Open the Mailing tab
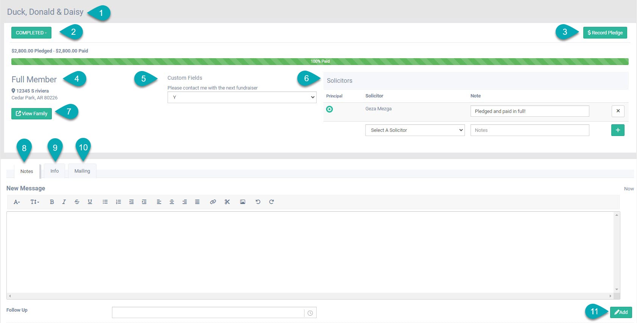 (x=82, y=171)
